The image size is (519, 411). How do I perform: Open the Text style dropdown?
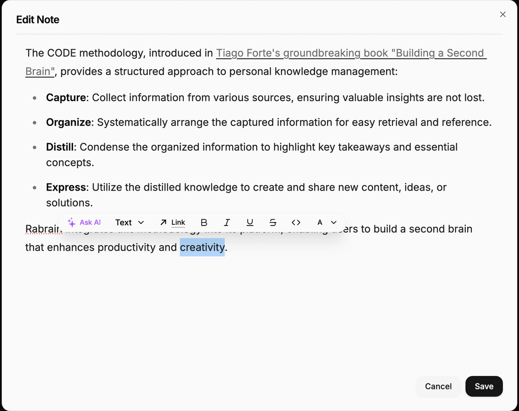[129, 222]
